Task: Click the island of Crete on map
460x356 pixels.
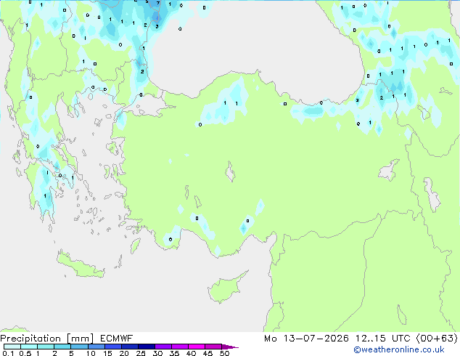Action: coord(80,266)
